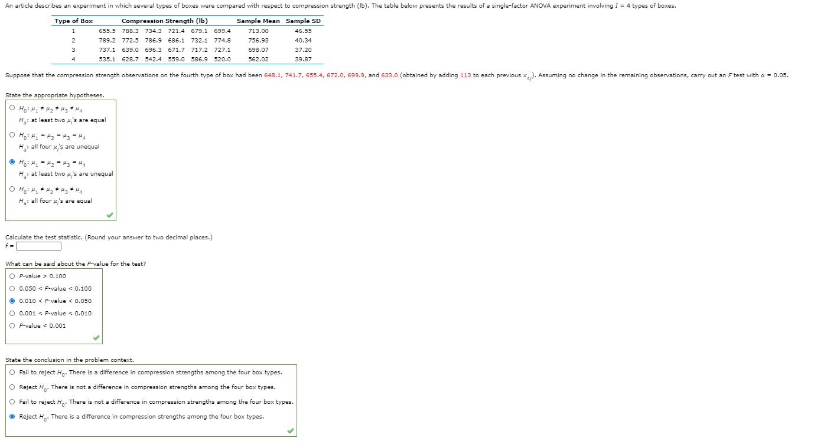Screen dimensions: 837x448
Task: Select '0.010 < P-value < 0.050' option
Action: tap(12, 301)
